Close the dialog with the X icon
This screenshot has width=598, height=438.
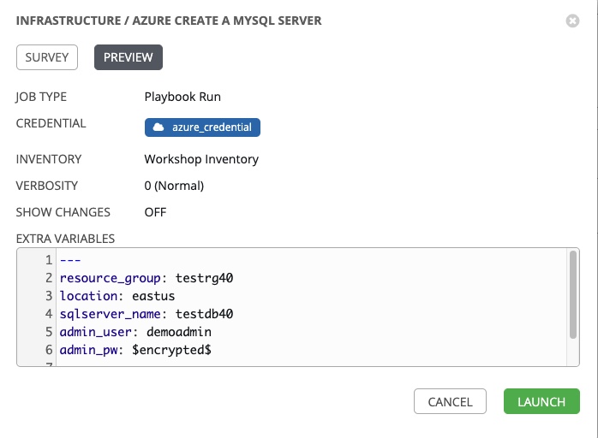point(573,21)
